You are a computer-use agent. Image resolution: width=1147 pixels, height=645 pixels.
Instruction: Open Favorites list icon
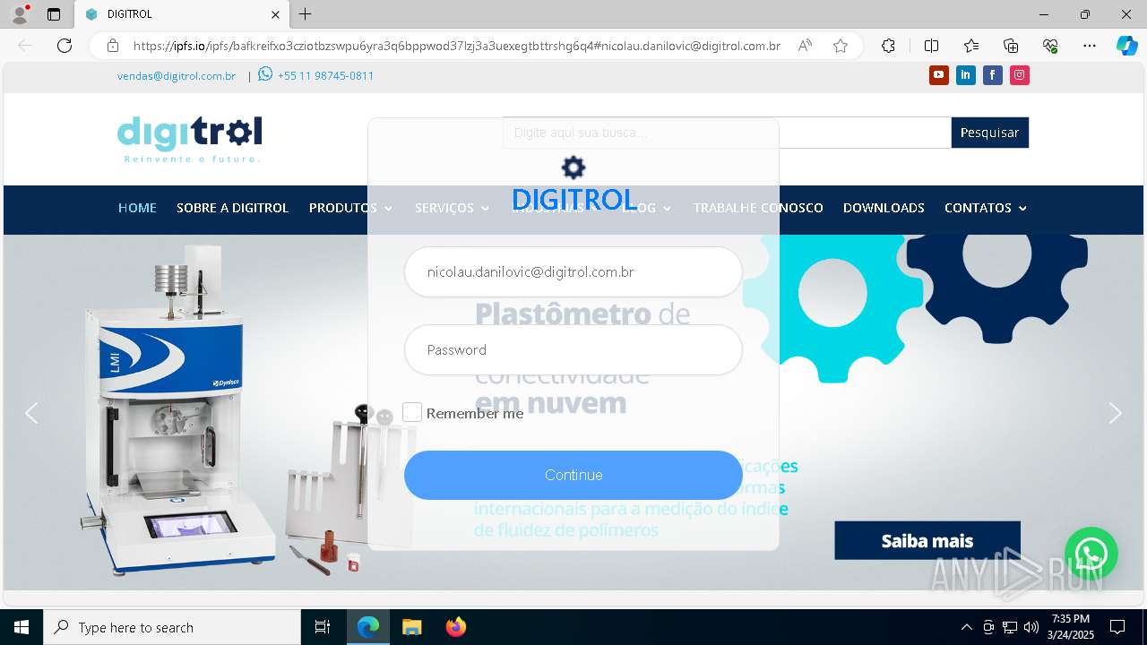(971, 46)
